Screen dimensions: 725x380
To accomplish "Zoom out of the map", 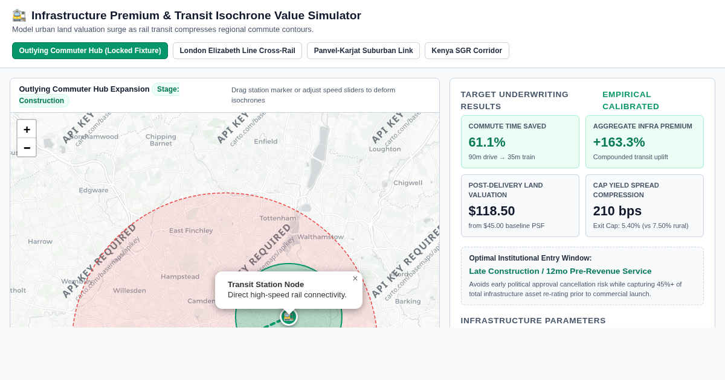I will pyautogui.click(x=27, y=148).
